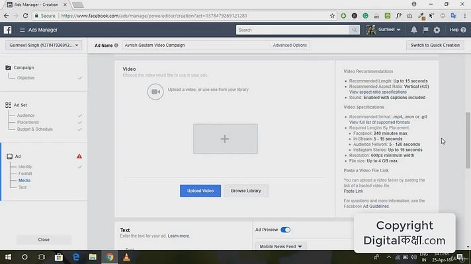Click the Close button in sidebar
Viewport: 471px width, 264px height.
[44, 240]
